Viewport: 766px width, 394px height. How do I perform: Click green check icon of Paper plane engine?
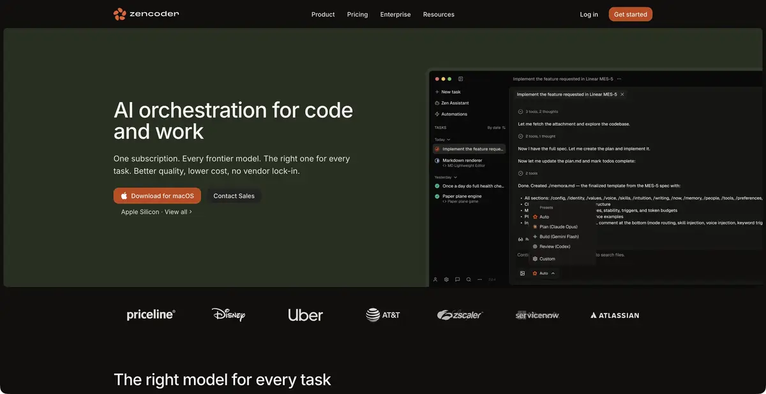click(437, 196)
